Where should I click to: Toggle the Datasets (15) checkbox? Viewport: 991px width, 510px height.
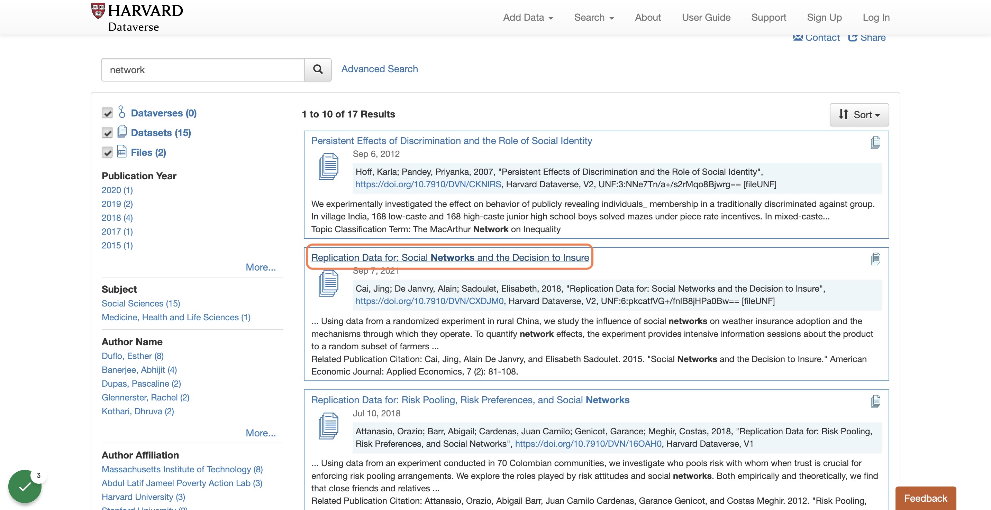(107, 132)
